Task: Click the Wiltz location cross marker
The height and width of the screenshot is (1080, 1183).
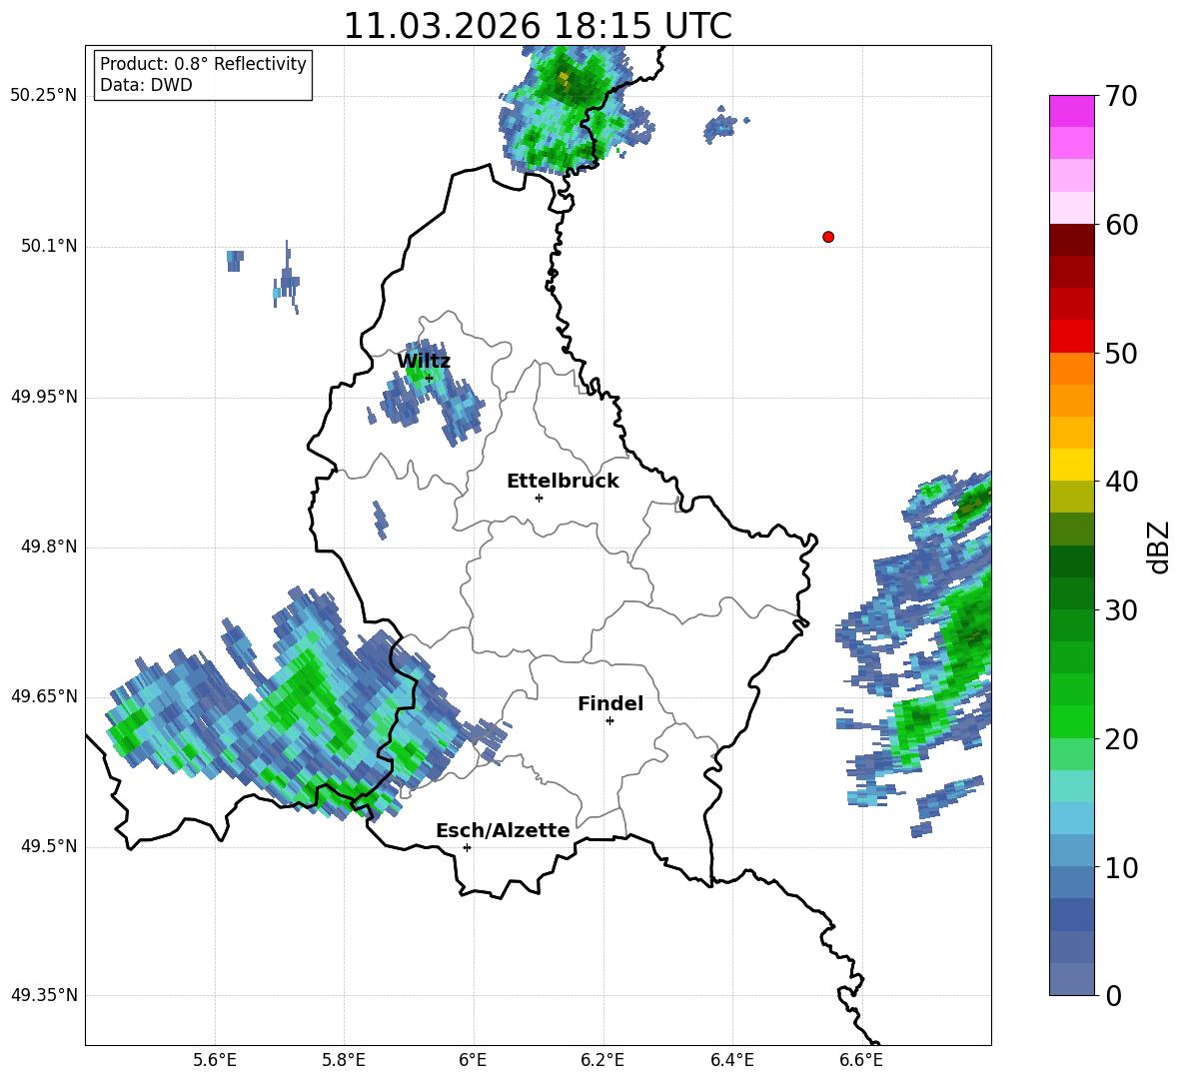Action: tap(429, 378)
